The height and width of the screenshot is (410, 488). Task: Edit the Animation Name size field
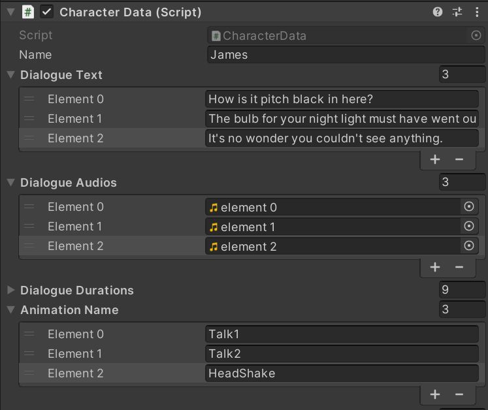pyautogui.click(x=462, y=309)
